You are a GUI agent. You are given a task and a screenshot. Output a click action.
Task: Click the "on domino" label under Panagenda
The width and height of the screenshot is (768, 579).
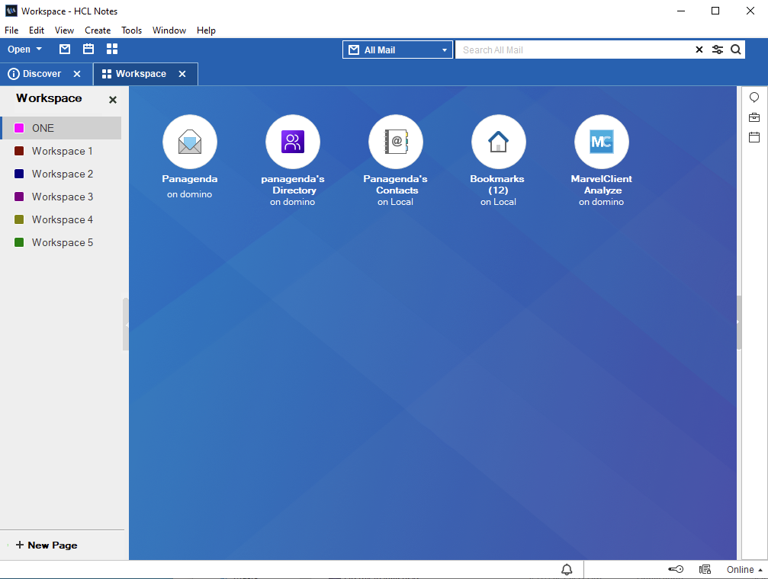pyautogui.click(x=190, y=194)
